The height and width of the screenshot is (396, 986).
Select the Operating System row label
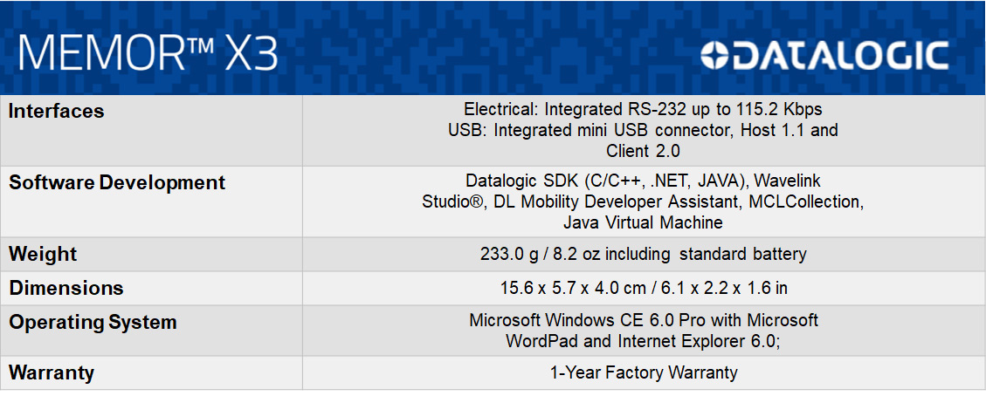point(93,323)
